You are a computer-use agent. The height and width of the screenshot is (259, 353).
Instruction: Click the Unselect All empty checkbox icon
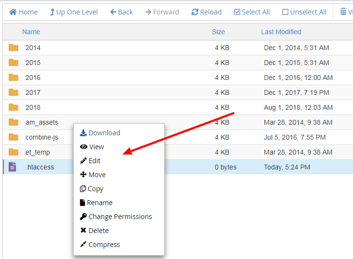[x=285, y=12]
